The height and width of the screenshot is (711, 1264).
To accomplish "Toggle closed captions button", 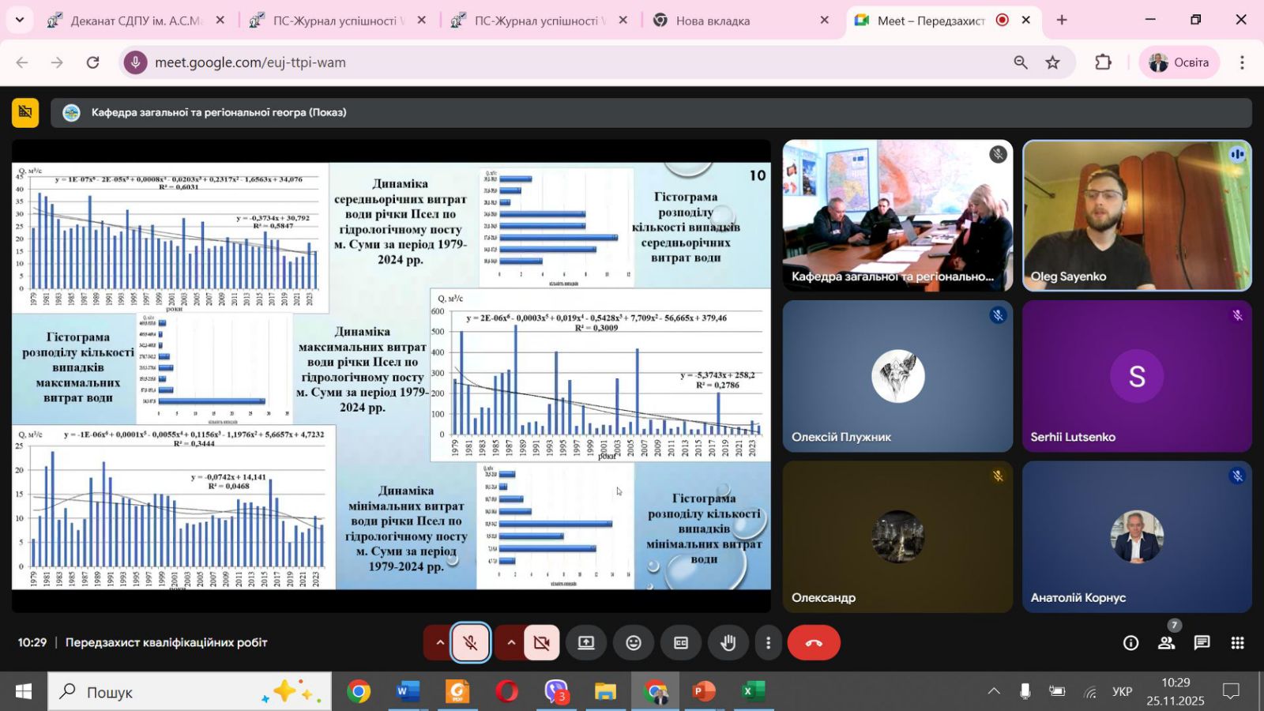I will [x=681, y=643].
